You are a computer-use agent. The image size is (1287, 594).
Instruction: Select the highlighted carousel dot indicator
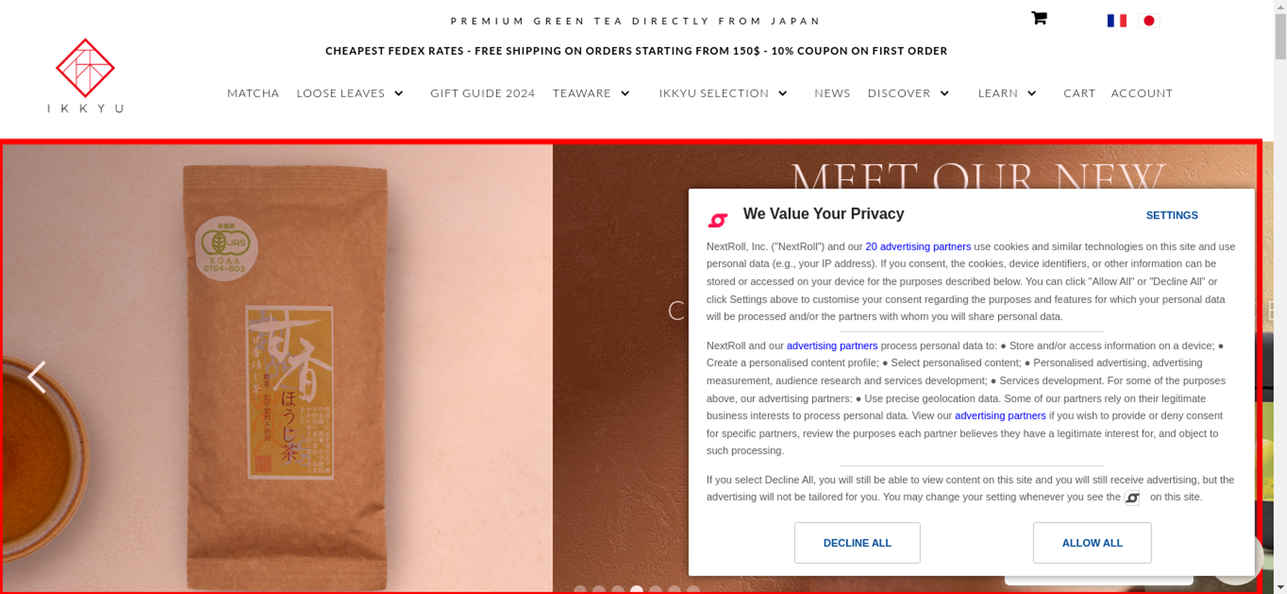click(x=636, y=589)
